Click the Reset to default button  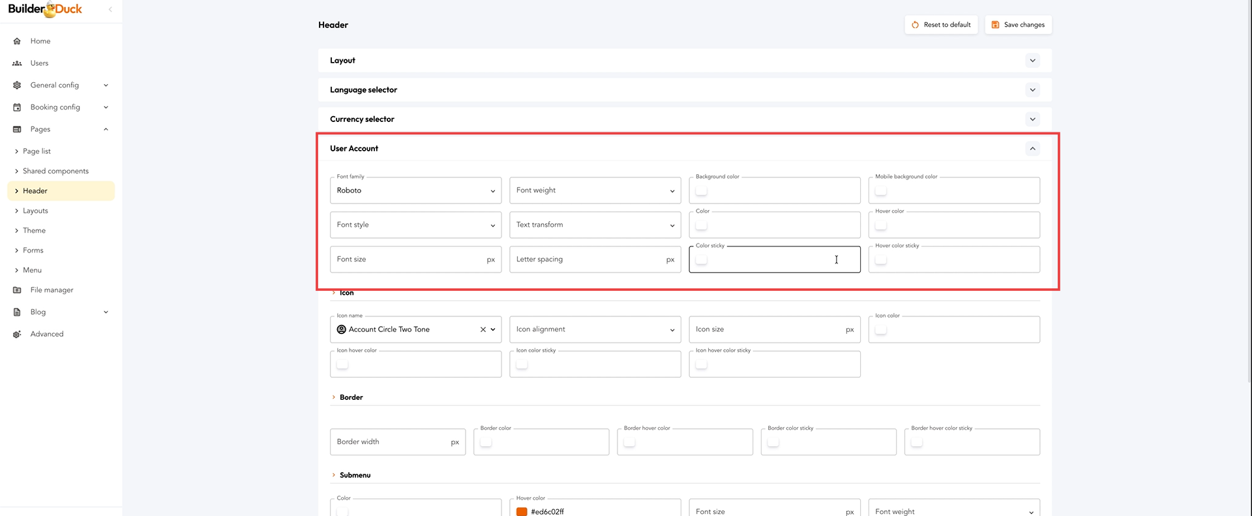pyautogui.click(x=941, y=25)
